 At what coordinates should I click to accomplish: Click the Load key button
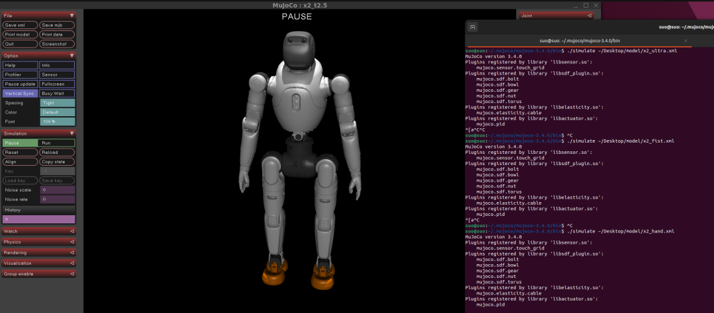pyautogui.click(x=20, y=181)
